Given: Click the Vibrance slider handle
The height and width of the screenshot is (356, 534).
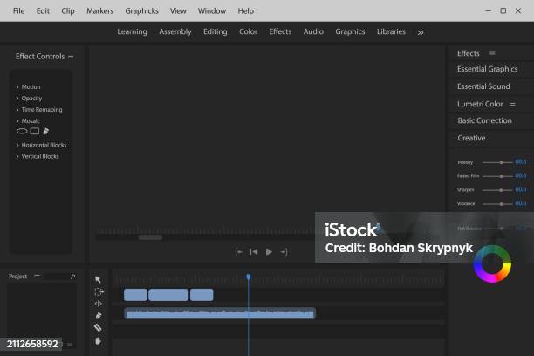Looking at the screenshot, I should point(501,203).
